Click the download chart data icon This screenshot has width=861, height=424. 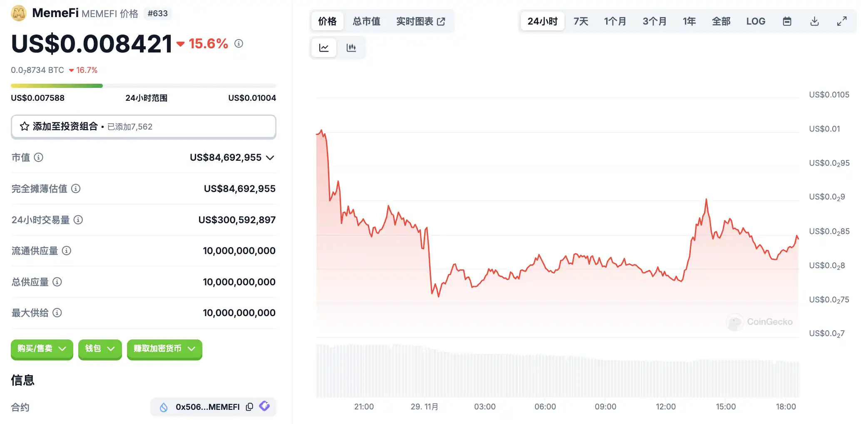click(814, 21)
